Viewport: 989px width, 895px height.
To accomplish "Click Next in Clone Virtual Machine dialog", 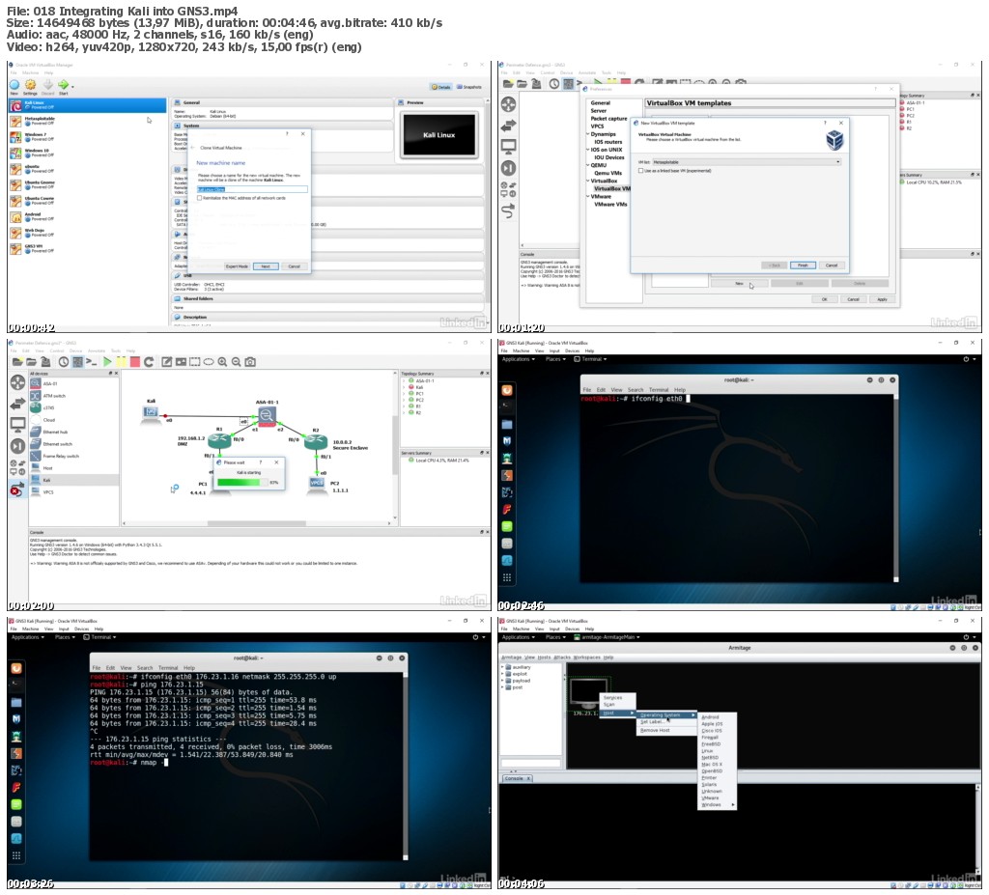I will [x=266, y=266].
